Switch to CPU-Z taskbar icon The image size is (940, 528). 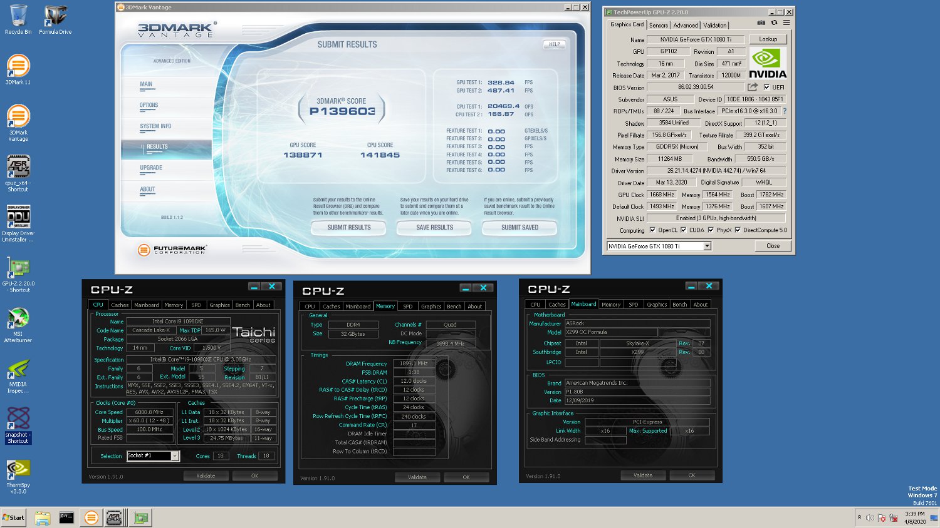[x=114, y=517]
